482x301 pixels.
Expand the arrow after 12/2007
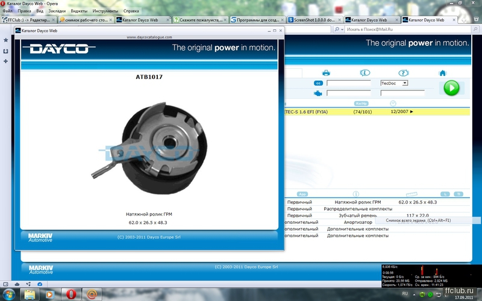[x=412, y=112]
